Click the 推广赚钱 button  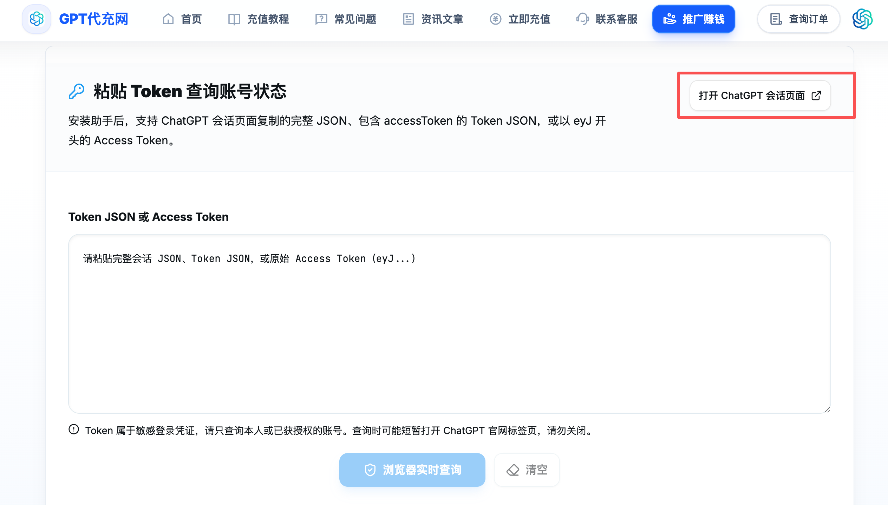pyautogui.click(x=693, y=19)
